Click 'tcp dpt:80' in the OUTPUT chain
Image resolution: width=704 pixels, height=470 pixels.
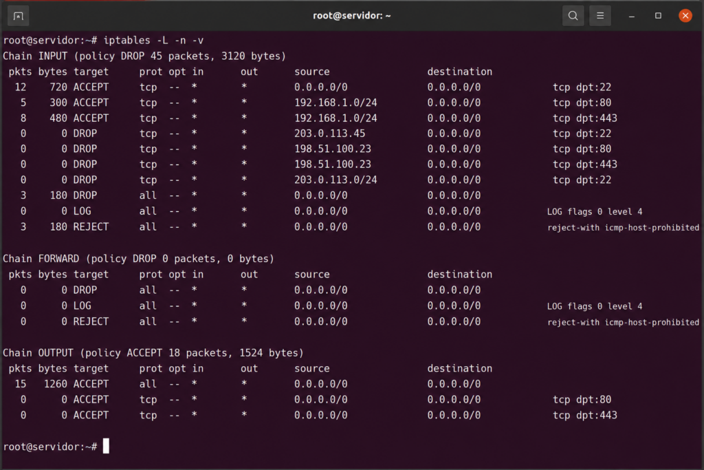pos(582,399)
